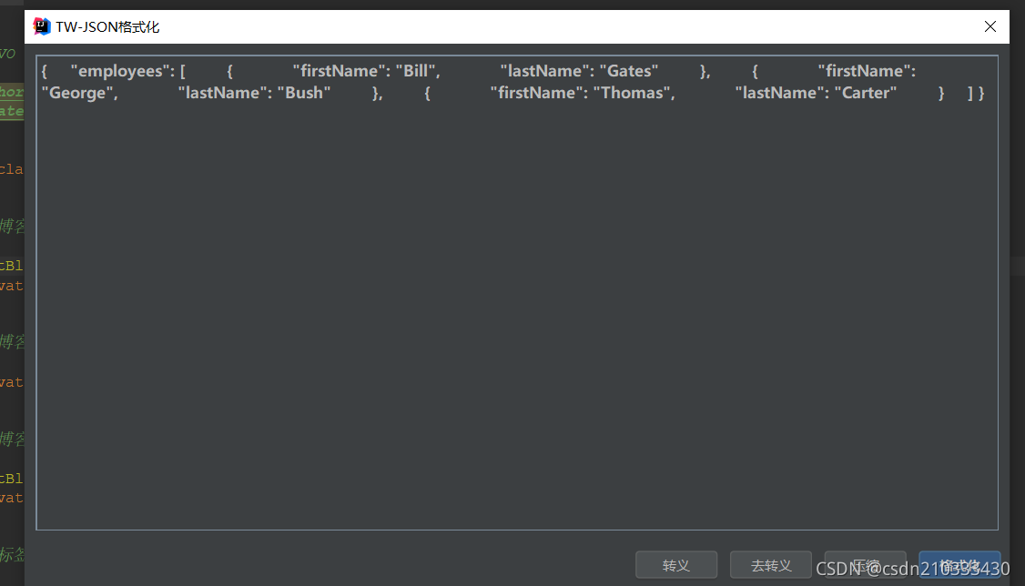This screenshot has height=586, width=1025.
Task: Close the TW-JSON格式化 dialog
Action: pos(990,26)
